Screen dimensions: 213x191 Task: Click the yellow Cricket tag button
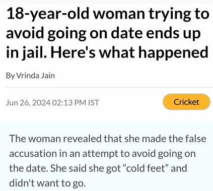click(x=186, y=102)
